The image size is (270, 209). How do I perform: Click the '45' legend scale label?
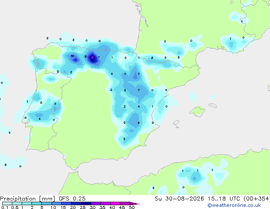[x=122, y=207]
